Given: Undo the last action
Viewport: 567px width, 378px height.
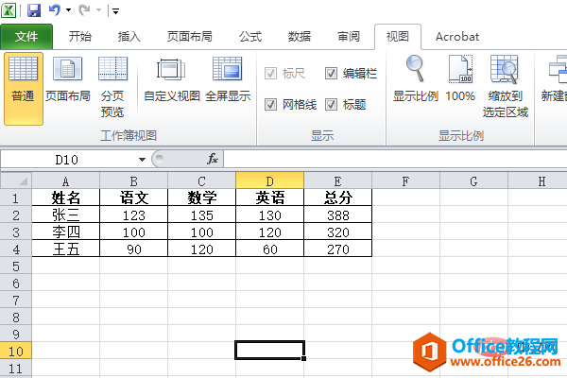Looking at the screenshot, I should 55,10.
